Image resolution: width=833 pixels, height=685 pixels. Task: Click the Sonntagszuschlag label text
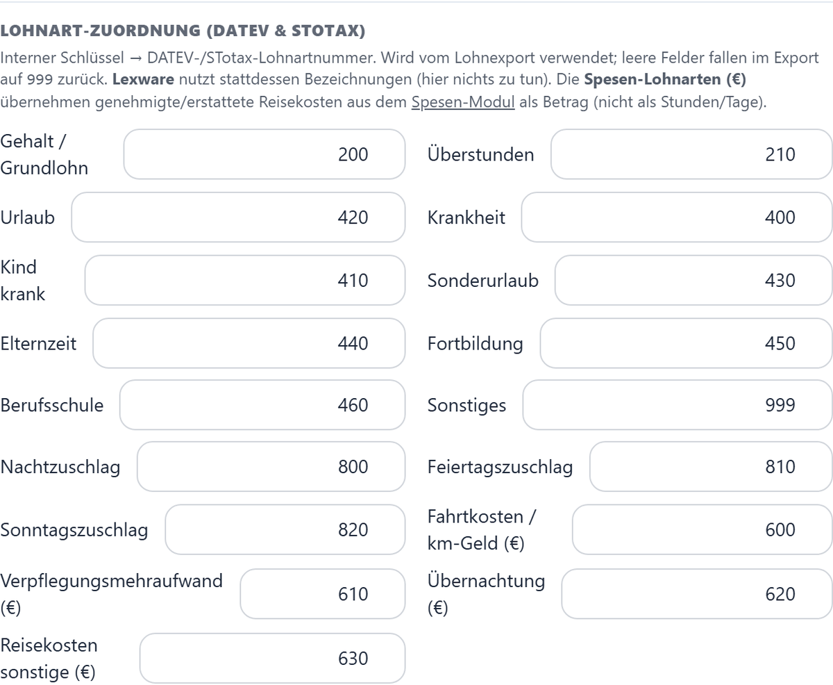74,531
